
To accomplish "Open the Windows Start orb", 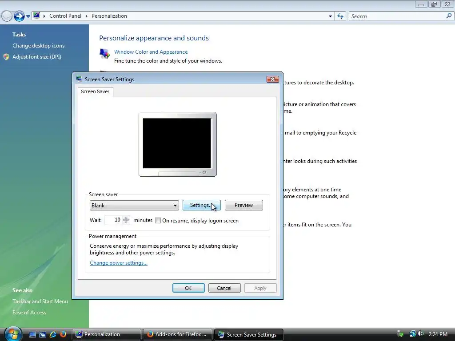I will pos(12,334).
